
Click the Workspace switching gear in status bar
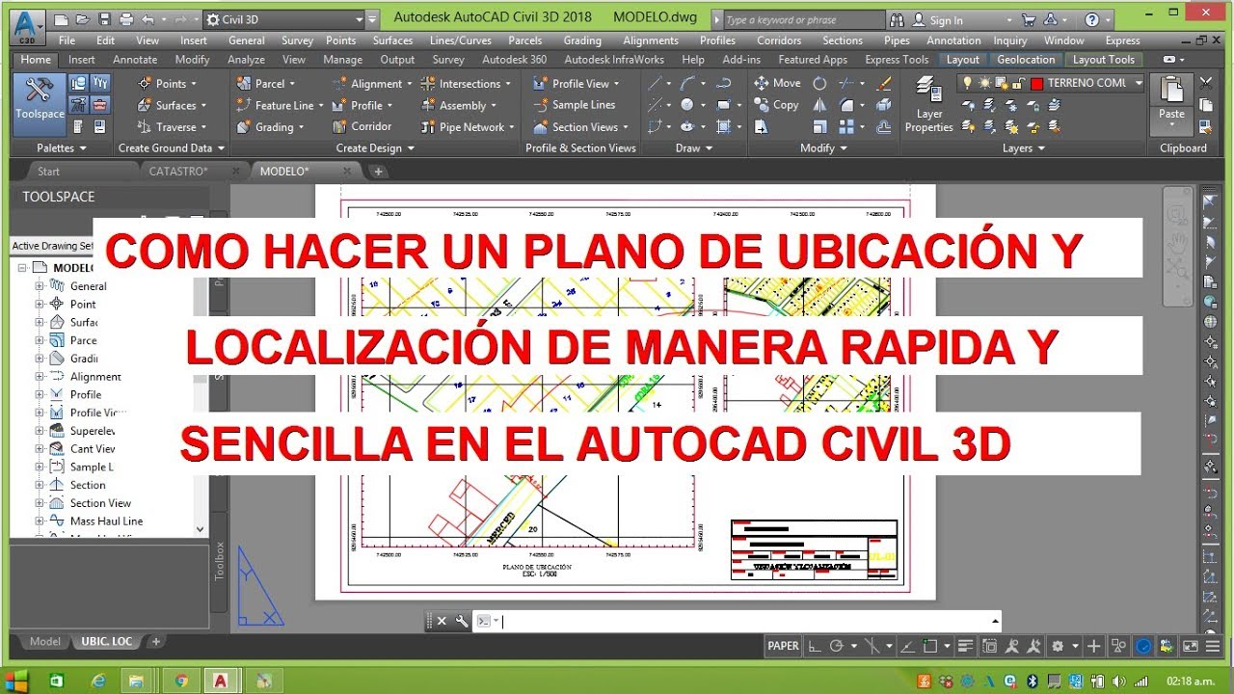click(1058, 646)
